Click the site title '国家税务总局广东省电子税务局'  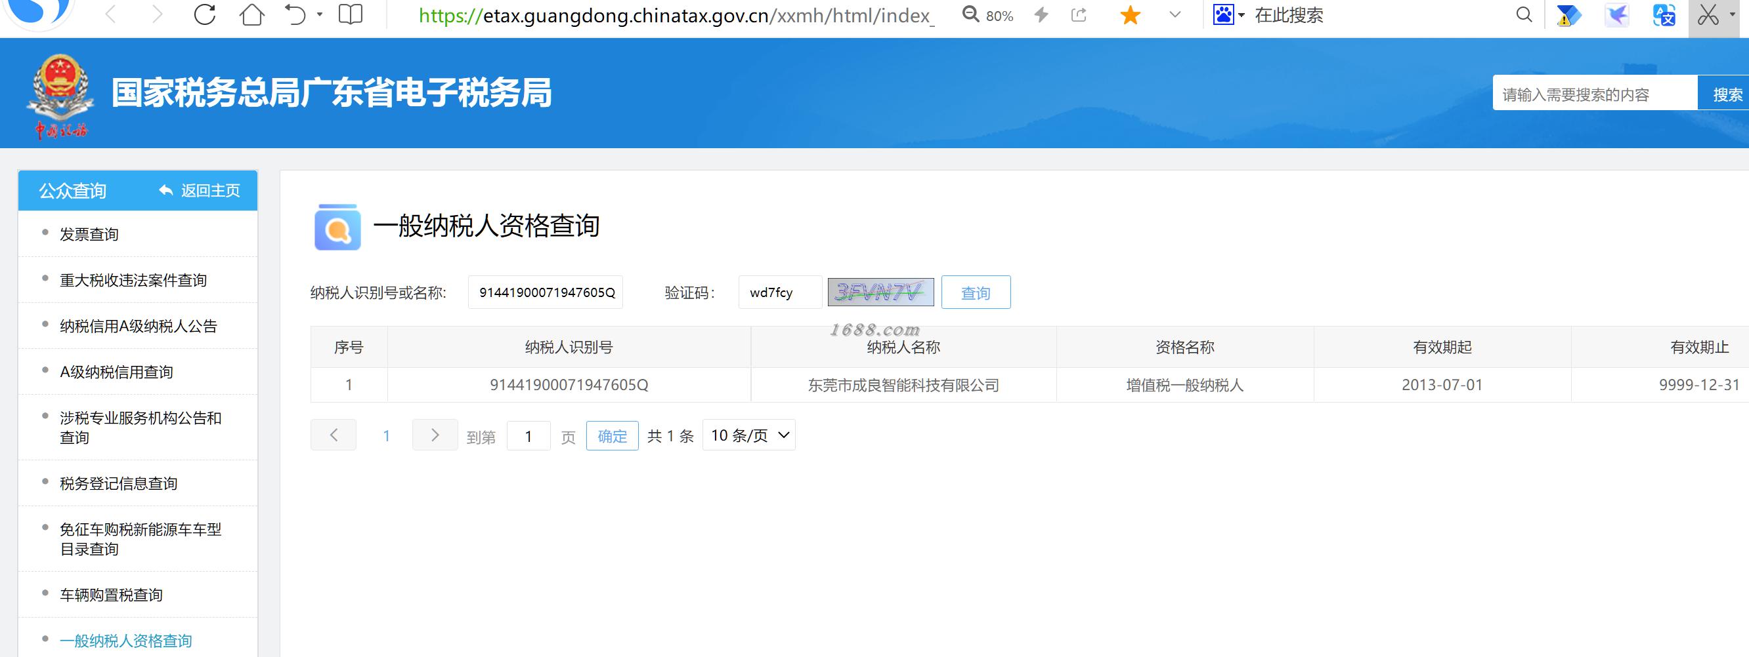point(332,93)
